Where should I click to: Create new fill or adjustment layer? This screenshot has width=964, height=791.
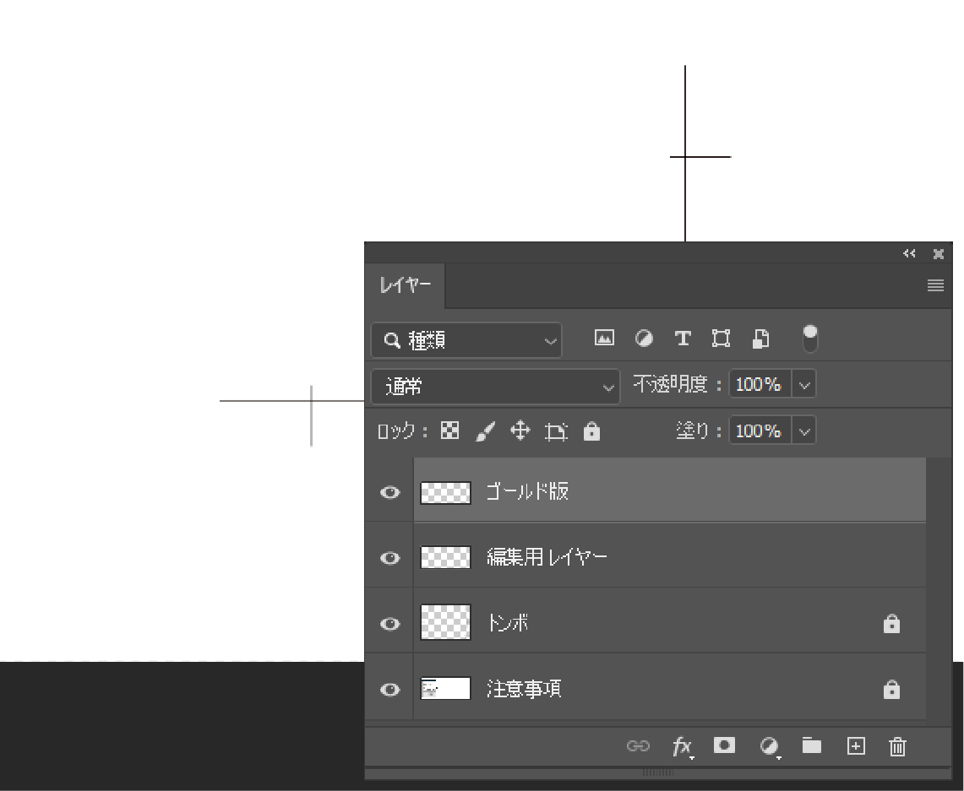(x=769, y=747)
